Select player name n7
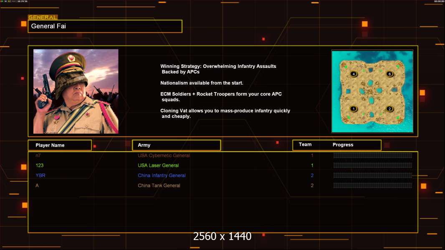The image size is (445, 250). click(x=38, y=155)
